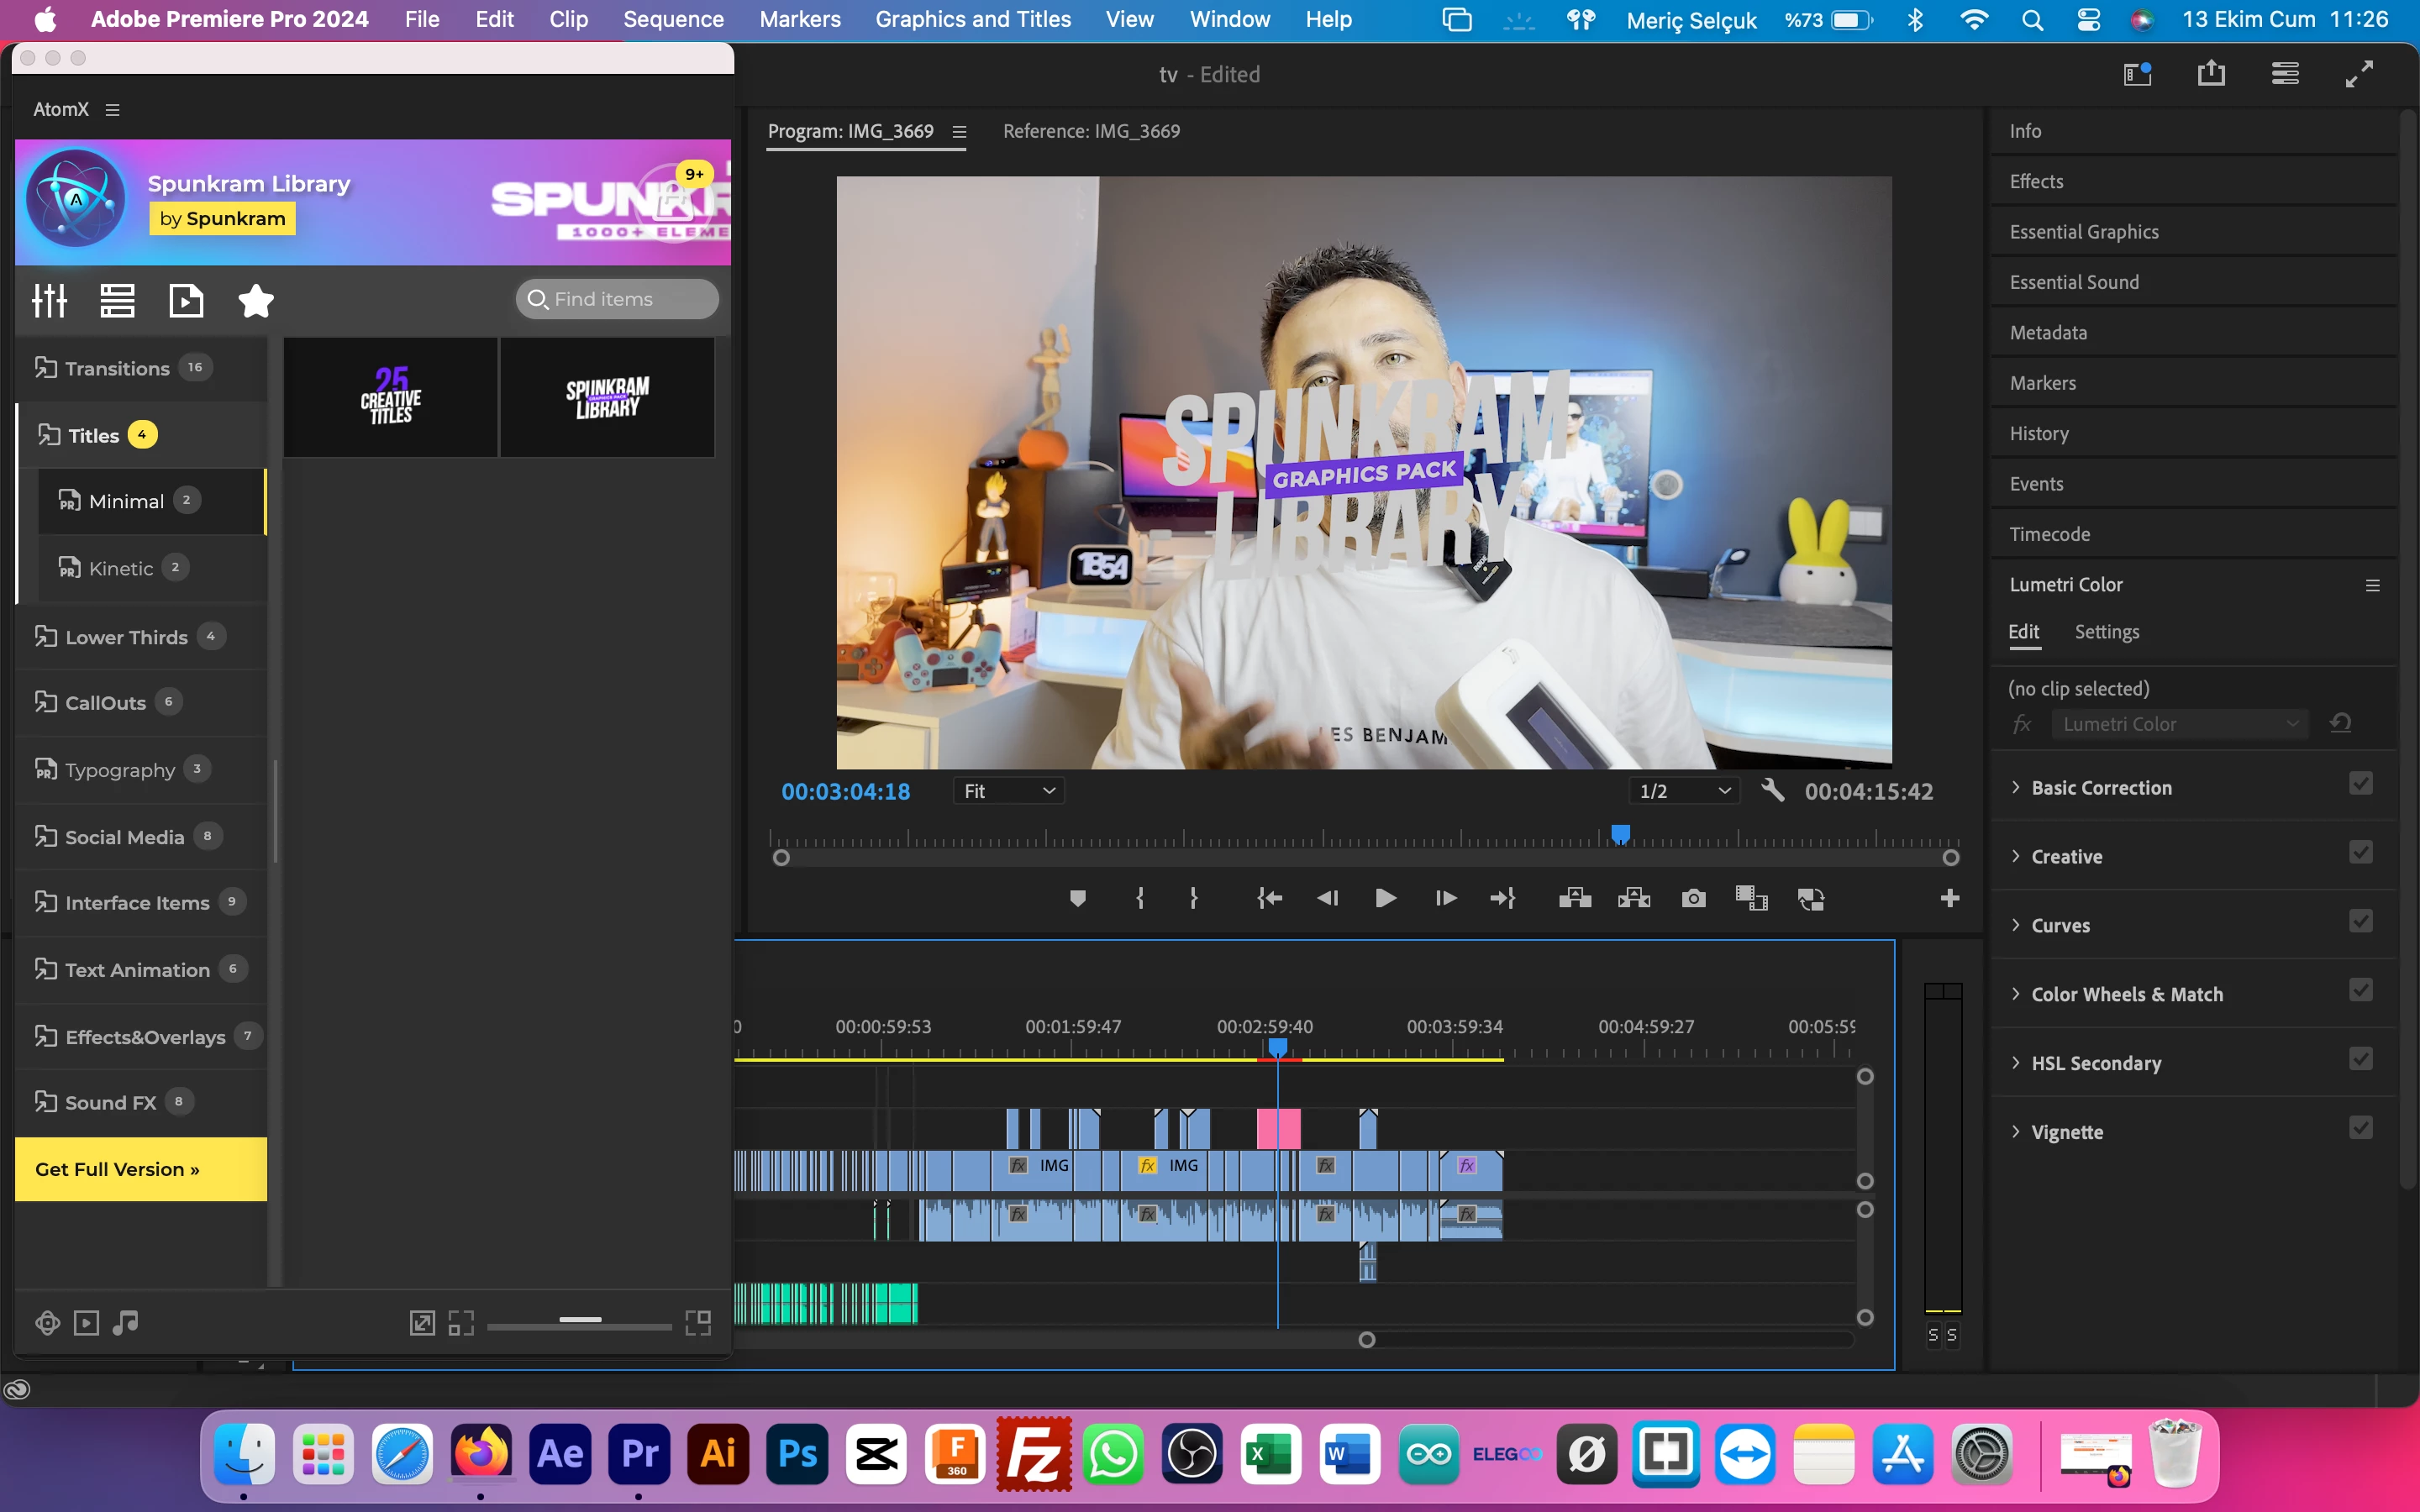Open the Fit zoom level dropdown
This screenshot has height=1512, width=2420.
(1008, 791)
